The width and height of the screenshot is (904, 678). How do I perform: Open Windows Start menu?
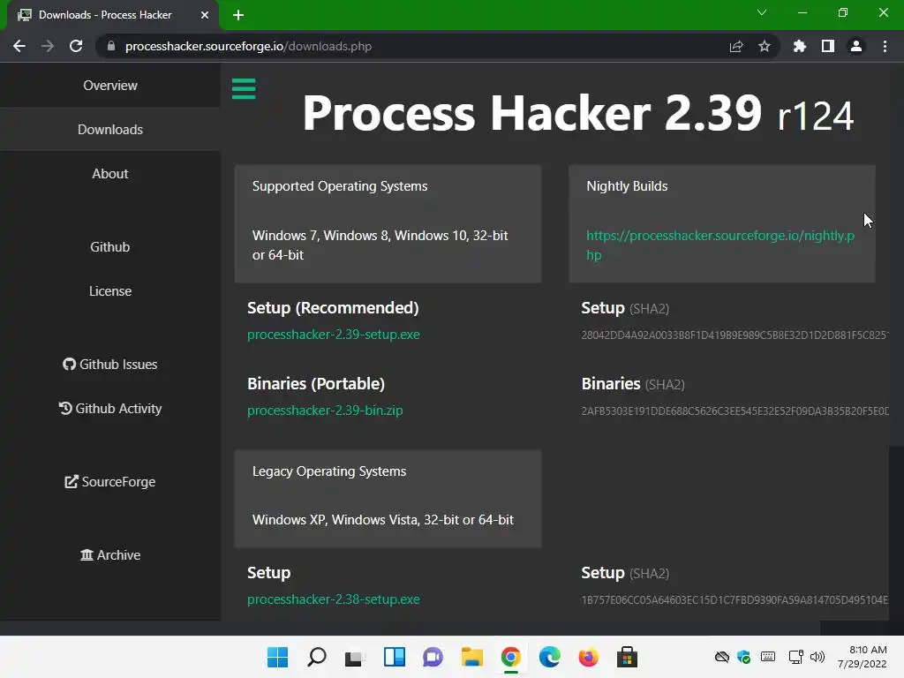(x=277, y=657)
